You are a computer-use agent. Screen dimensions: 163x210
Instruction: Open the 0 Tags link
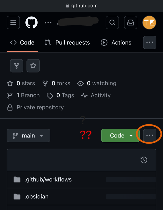pyautogui.click(x=60, y=95)
